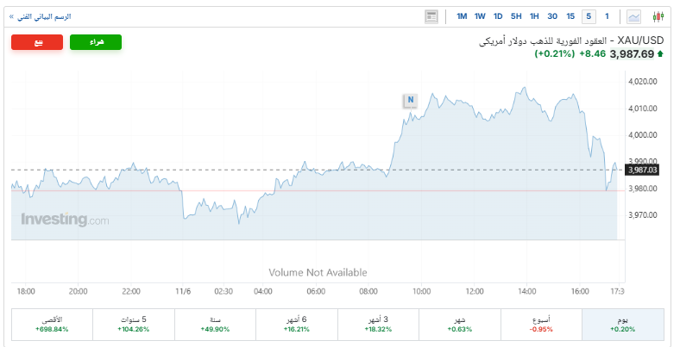Image resolution: width=680 pixels, height=347 pixels.
Task: Select the area chart type icon
Action: [x=634, y=16]
